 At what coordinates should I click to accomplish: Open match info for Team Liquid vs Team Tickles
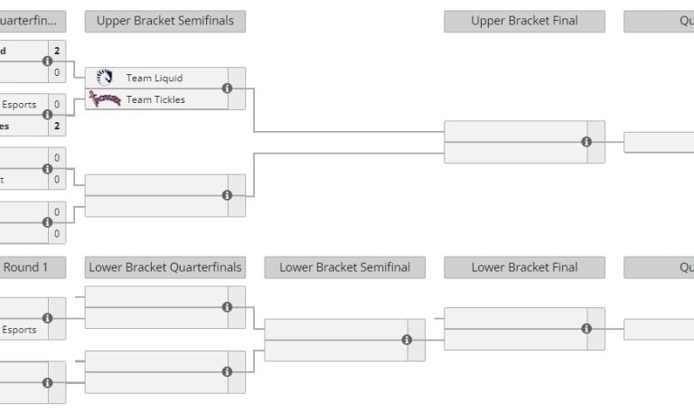click(227, 89)
